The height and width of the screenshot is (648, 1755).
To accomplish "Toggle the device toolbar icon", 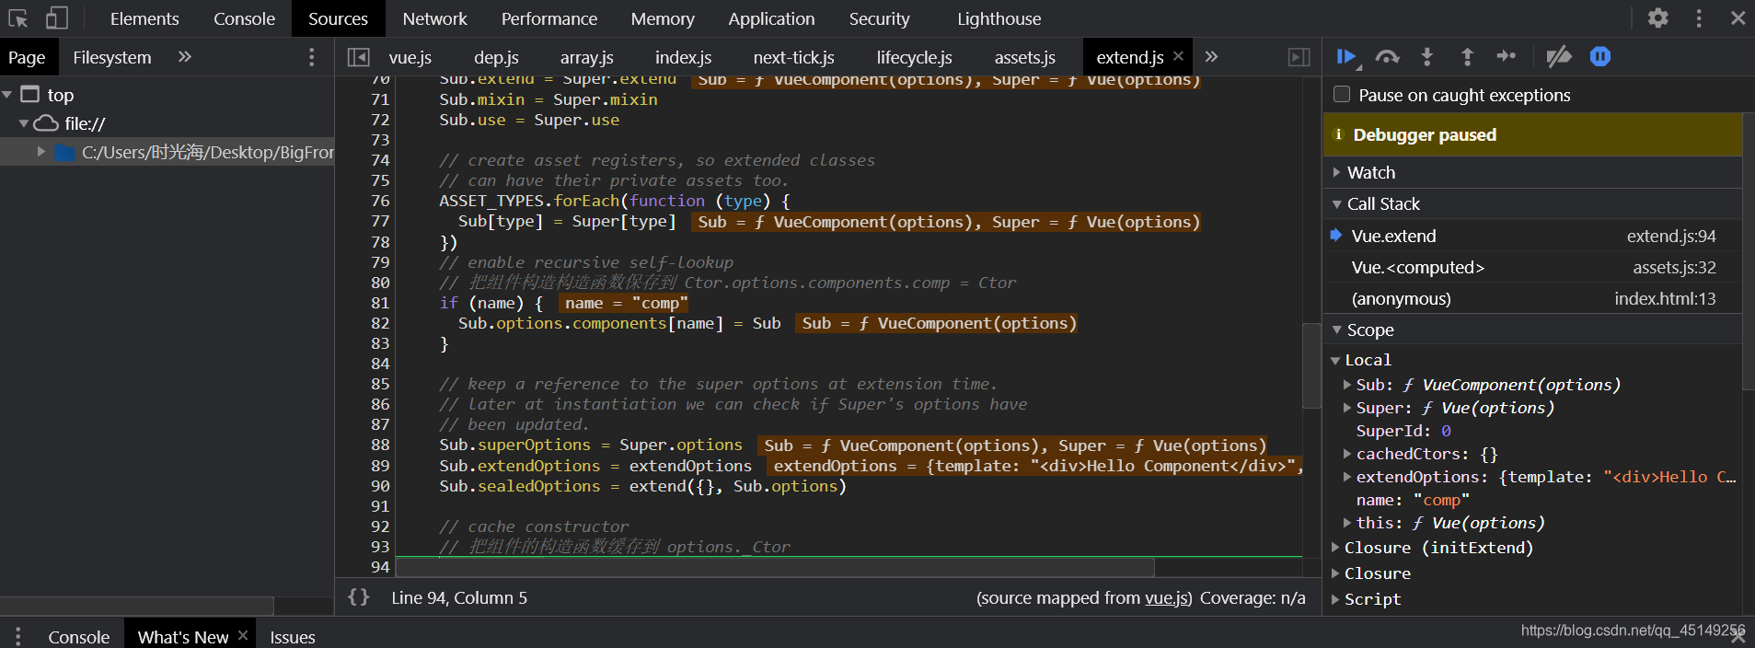I will 57,18.
